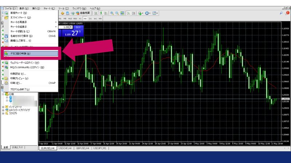Click the auto scroll chart icon
Viewport: 291px width, 163px height.
tap(129, 13)
